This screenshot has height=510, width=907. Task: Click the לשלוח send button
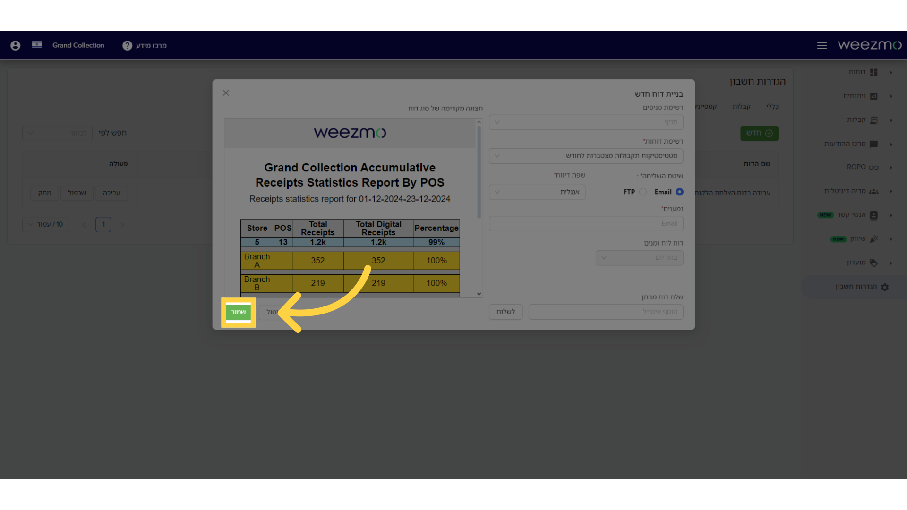[x=505, y=312]
